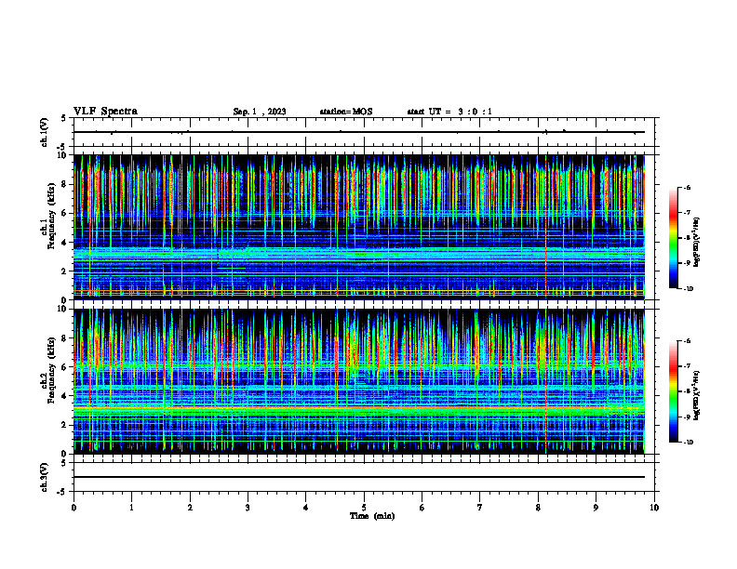
Task: Click the 'Sep. 1, 2023' date label
Action: [260, 112]
